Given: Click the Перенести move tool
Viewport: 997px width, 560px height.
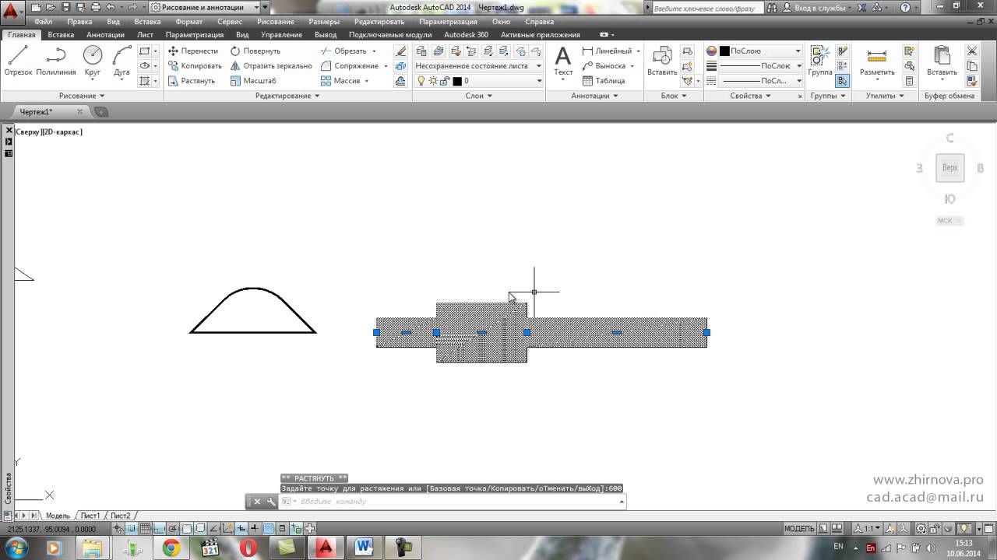Looking at the screenshot, I should (x=193, y=51).
